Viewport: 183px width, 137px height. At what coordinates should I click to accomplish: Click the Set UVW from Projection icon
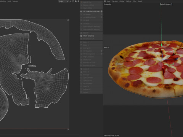(x=81, y=11)
